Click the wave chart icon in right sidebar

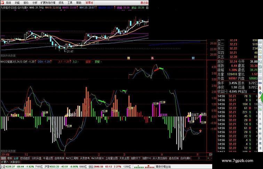pyautogui.click(x=260, y=78)
